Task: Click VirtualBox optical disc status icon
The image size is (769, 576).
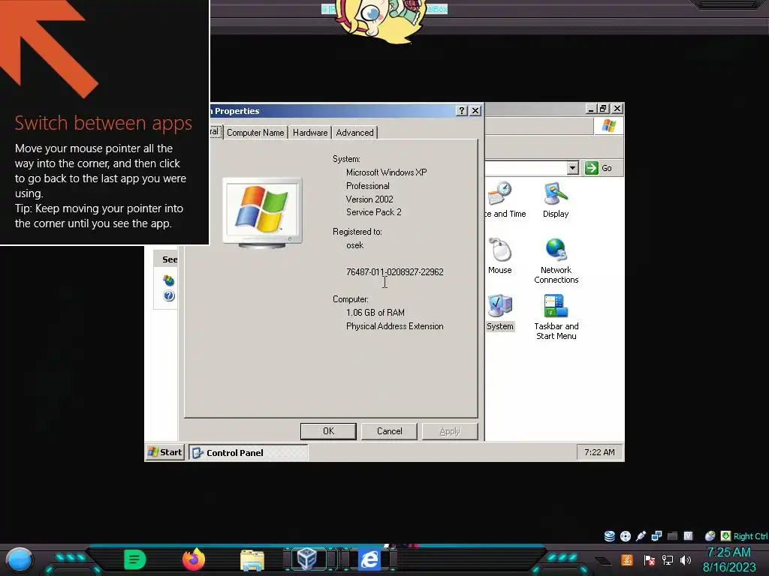Action: [x=626, y=535]
